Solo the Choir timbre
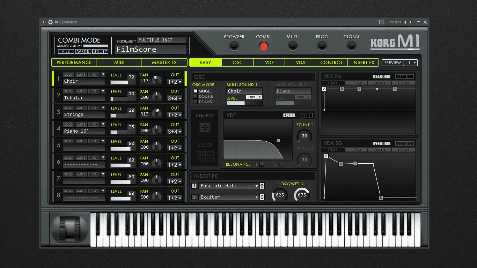Image resolution: width=477 pixels, height=268 pixels. pyautogui.click(x=68, y=75)
